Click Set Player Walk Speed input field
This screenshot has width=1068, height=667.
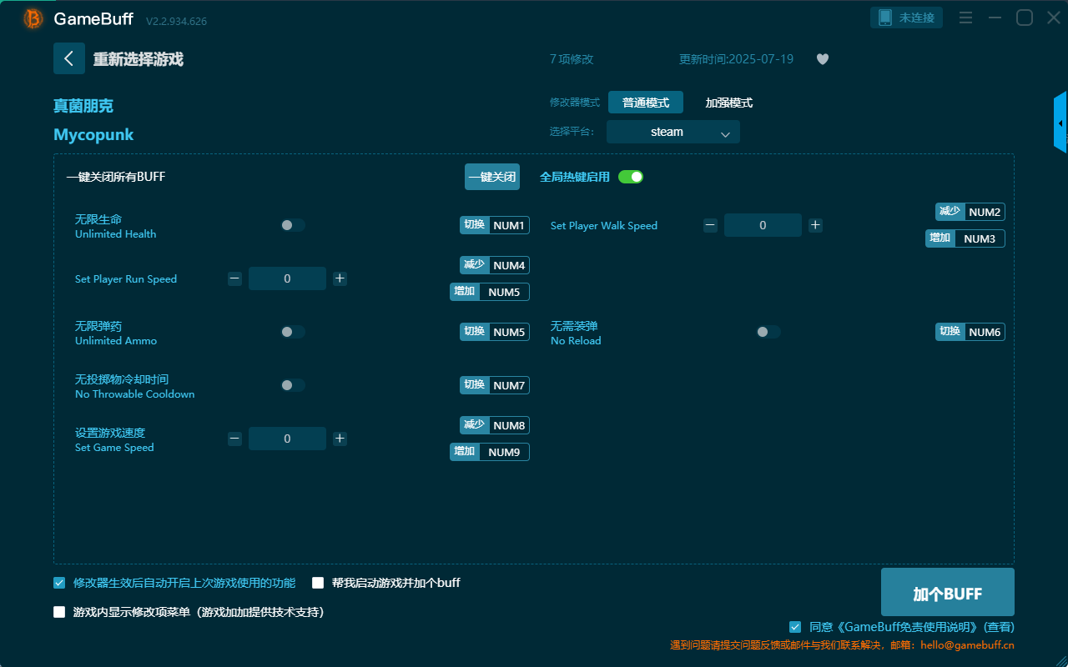tap(763, 225)
